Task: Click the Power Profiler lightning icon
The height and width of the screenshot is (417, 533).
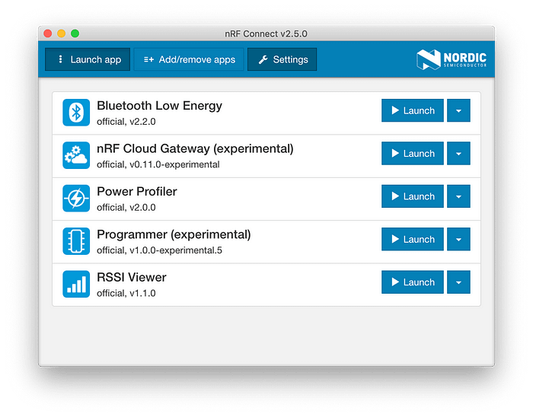Action: [76, 199]
